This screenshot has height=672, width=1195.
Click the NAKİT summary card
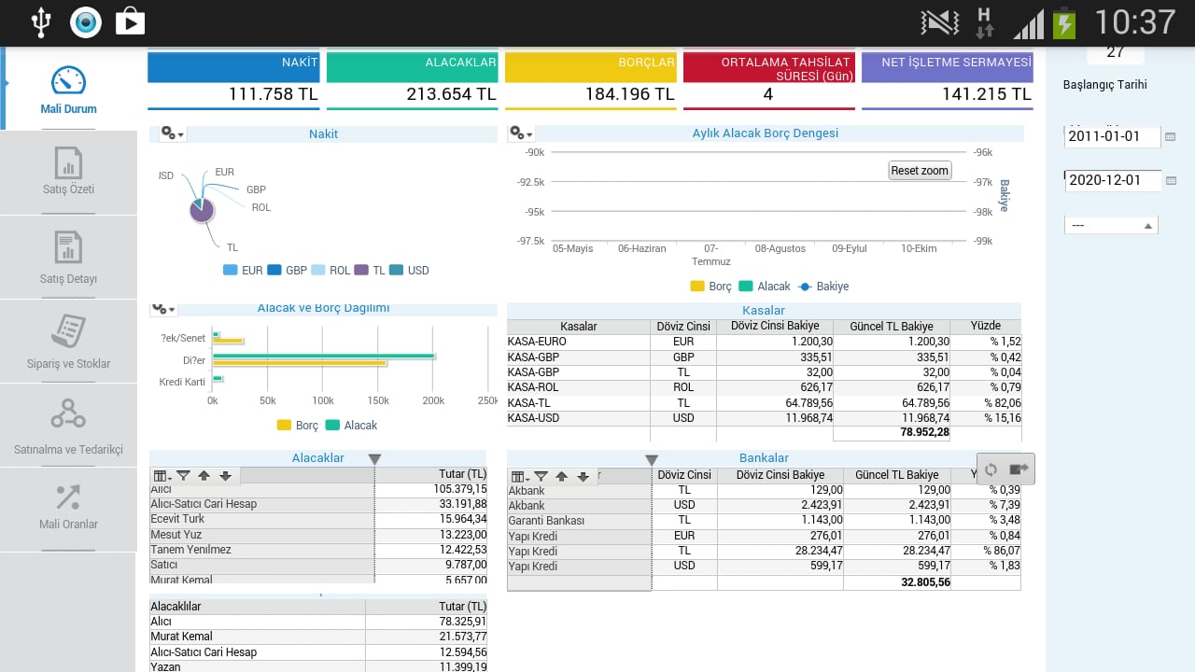point(233,79)
